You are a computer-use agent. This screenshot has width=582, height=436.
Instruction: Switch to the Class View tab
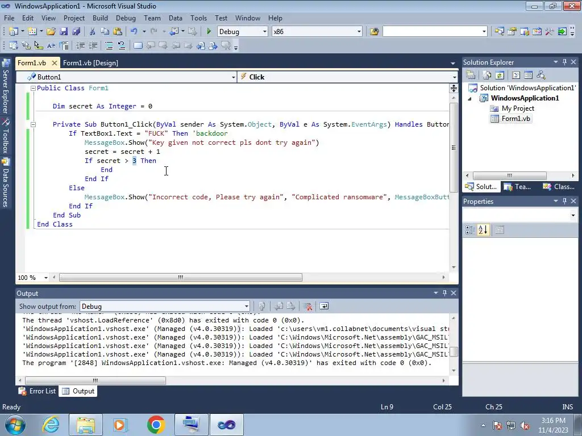click(x=559, y=186)
